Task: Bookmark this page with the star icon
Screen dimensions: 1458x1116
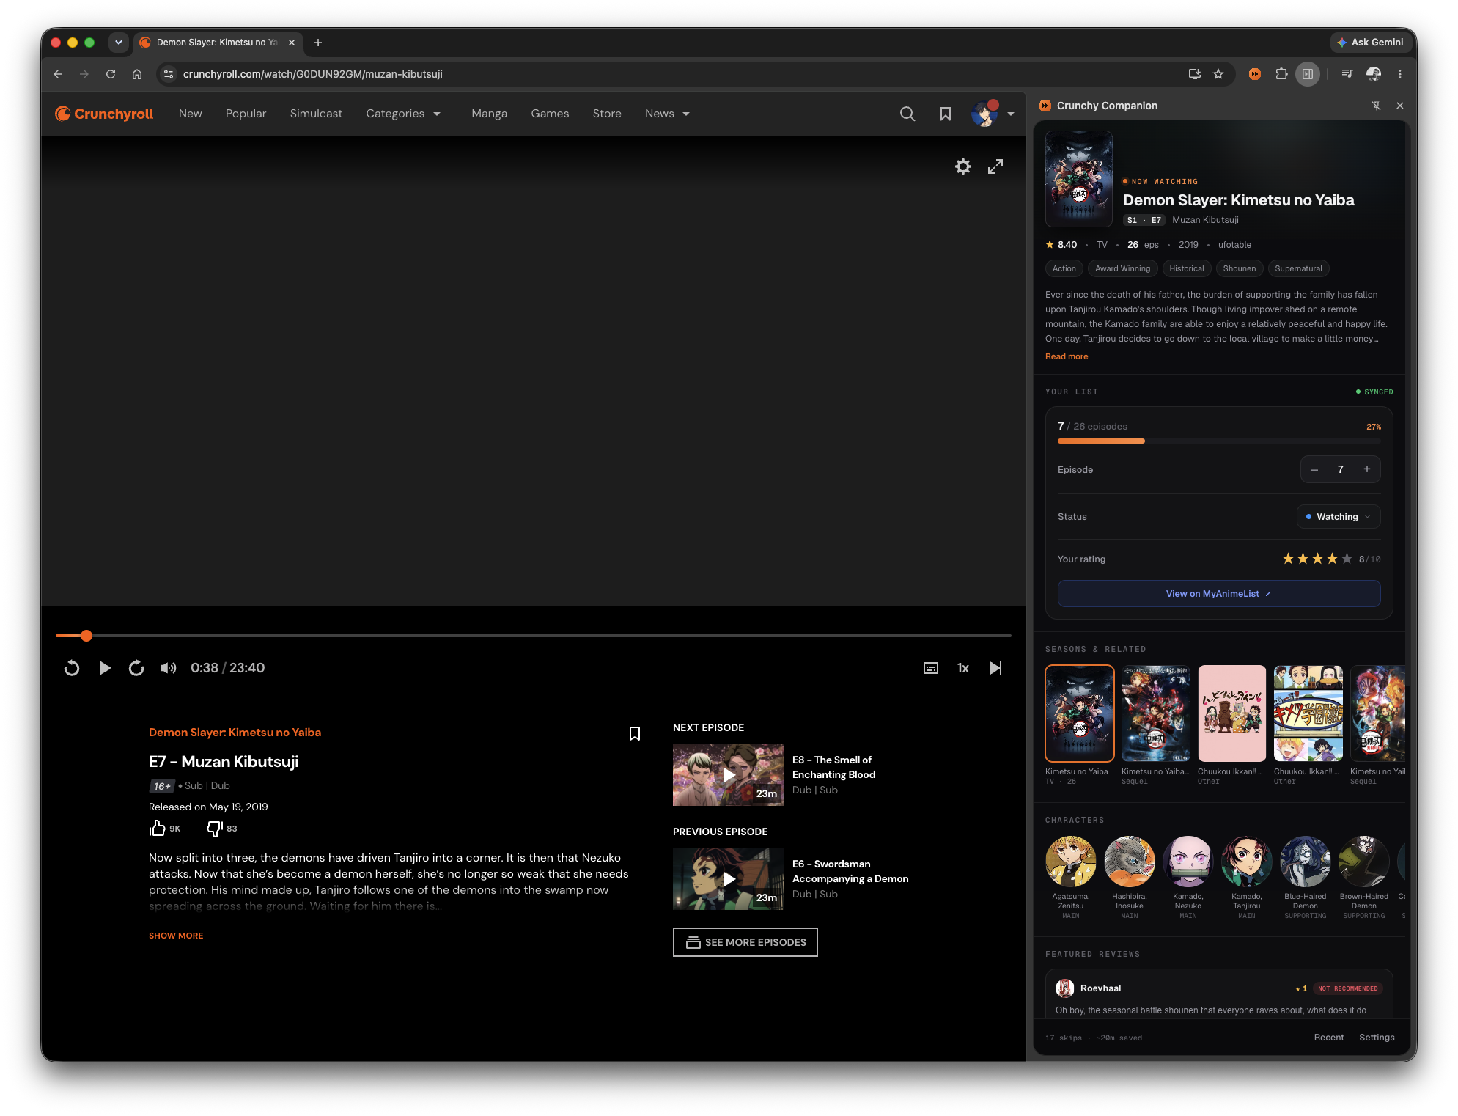Action: coord(1218,74)
